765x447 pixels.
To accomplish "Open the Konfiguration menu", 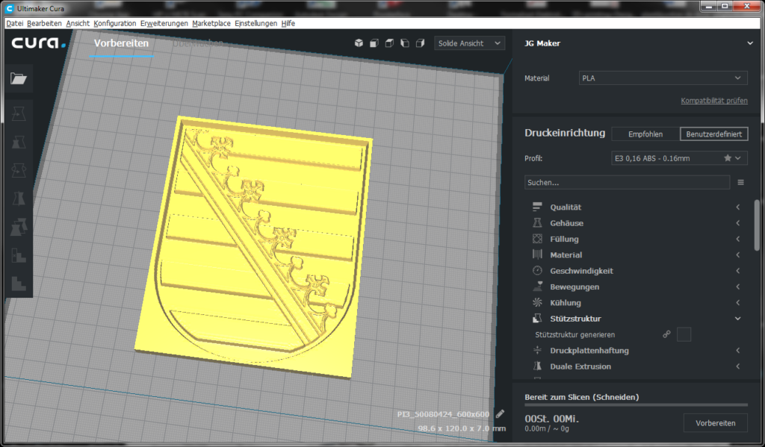I will click(114, 23).
